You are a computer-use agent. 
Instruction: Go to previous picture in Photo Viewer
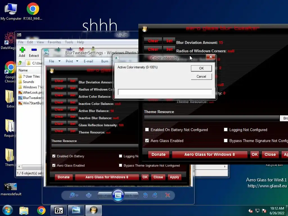point(105,195)
